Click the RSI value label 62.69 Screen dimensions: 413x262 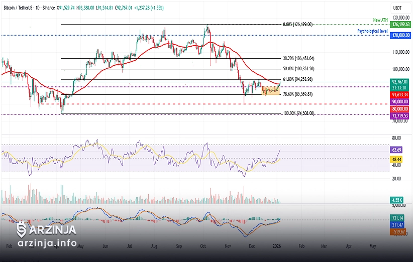396,150
